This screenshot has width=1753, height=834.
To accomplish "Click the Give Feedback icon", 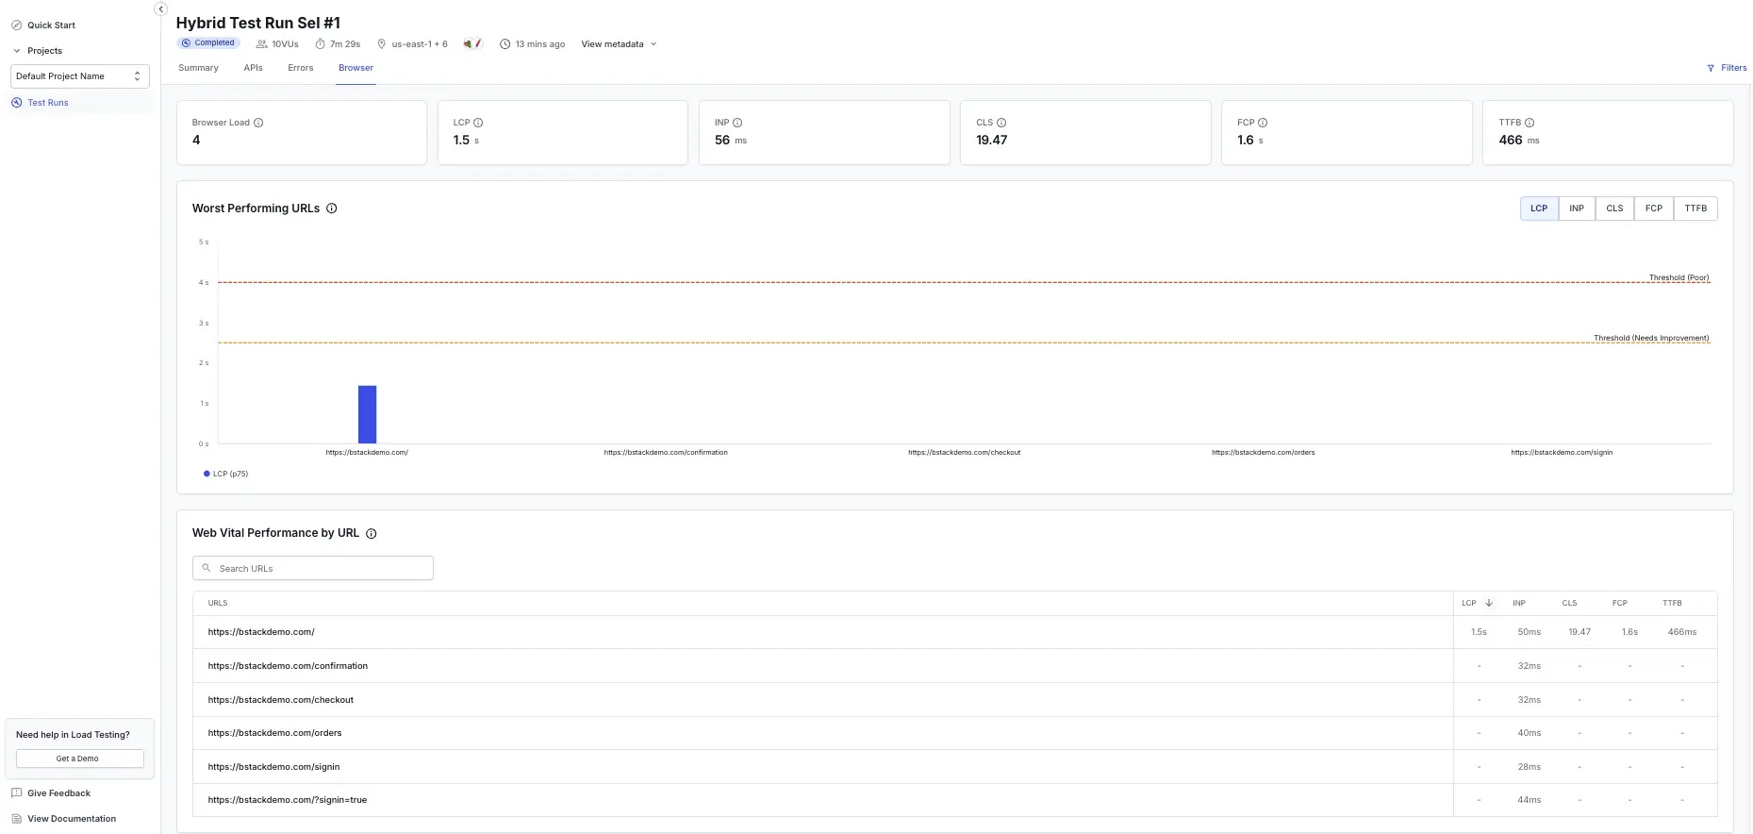I will coord(16,793).
